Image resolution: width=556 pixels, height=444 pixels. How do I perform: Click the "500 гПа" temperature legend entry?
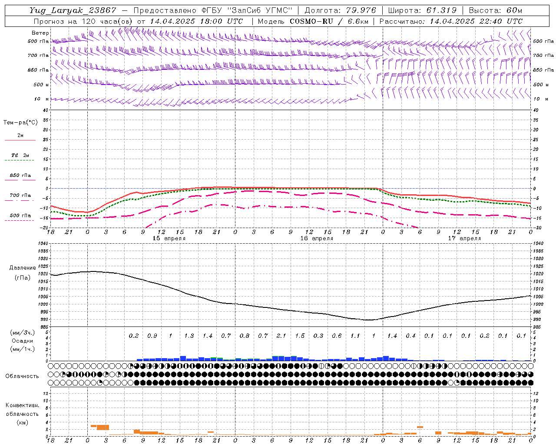point(20,215)
